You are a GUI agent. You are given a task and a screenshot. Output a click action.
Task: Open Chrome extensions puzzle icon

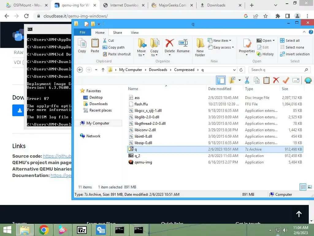[278, 16]
